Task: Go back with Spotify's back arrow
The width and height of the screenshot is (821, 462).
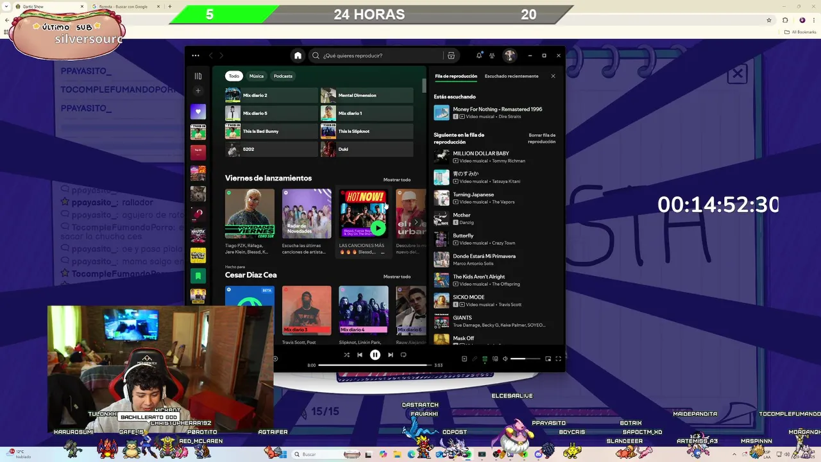Action: pos(211,56)
